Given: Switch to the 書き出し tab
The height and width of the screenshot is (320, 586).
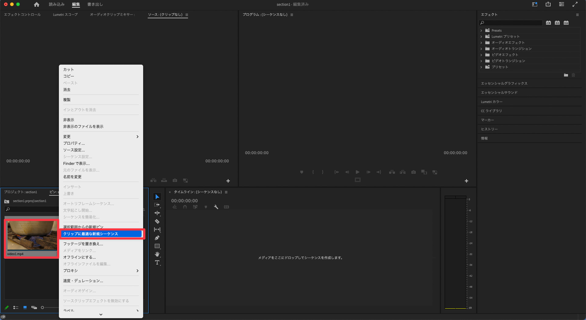Looking at the screenshot, I should click(x=95, y=5).
